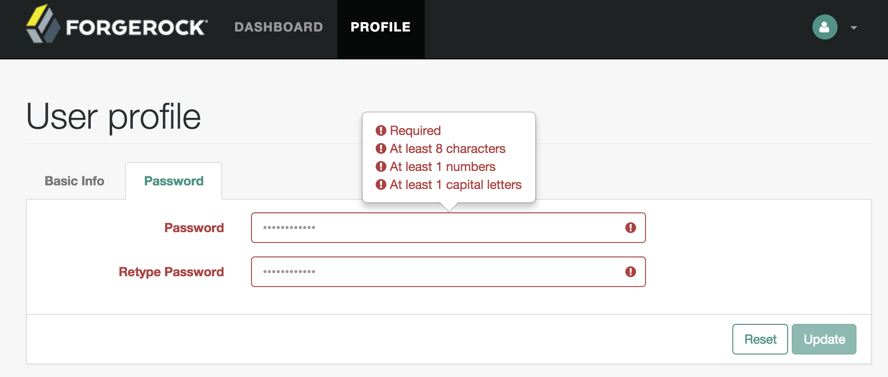Screen dimensions: 888x377
Task: Go to the Dashboard menu item
Action: coord(278,27)
